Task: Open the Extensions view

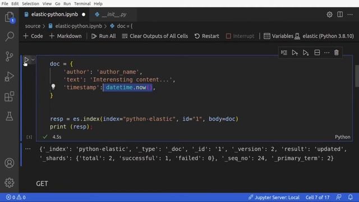Action: point(10,96)
